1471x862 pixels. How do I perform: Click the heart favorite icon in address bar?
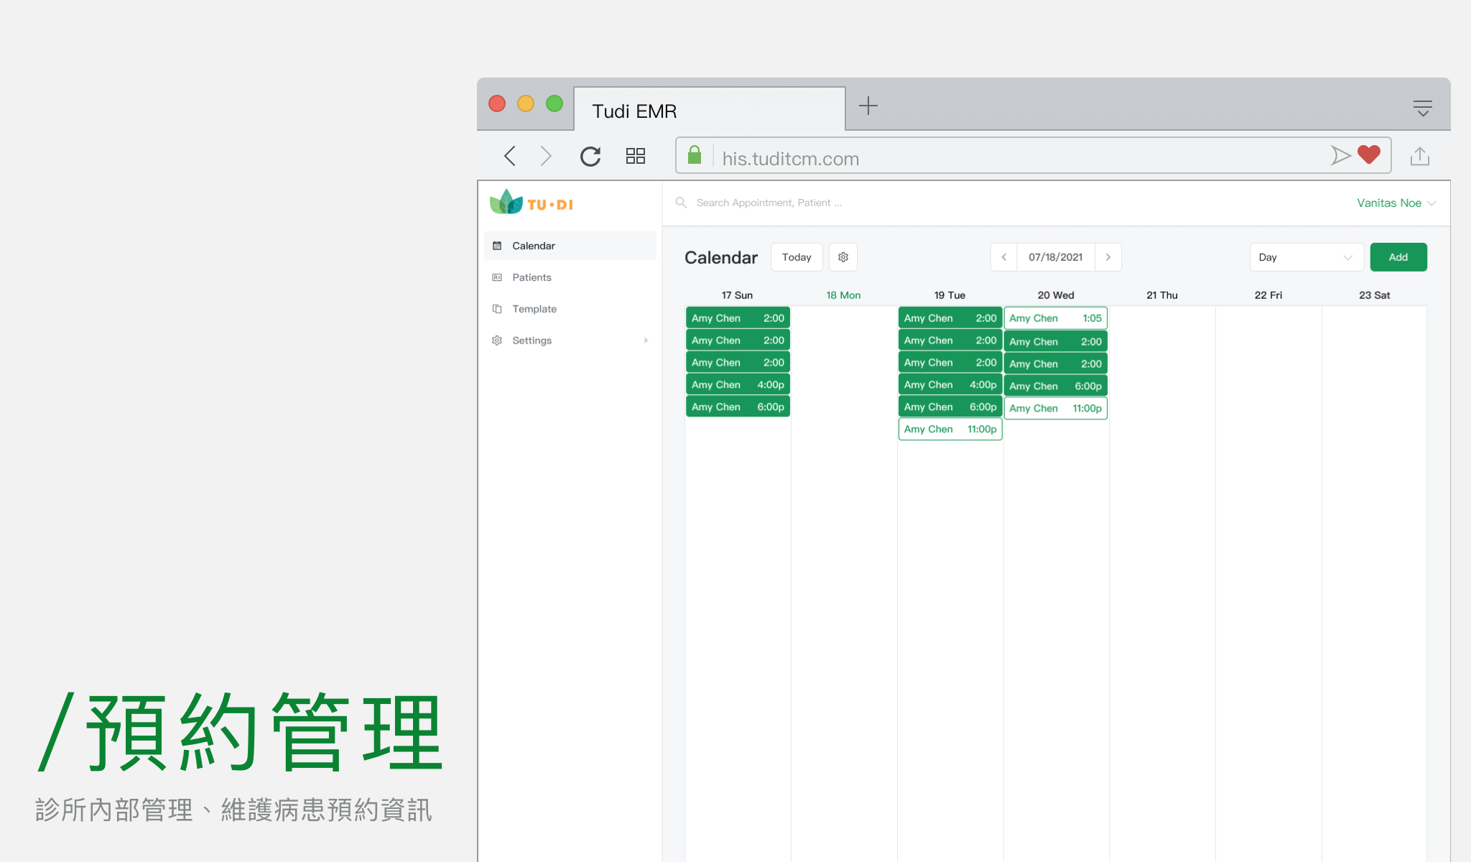(1369, 154)
